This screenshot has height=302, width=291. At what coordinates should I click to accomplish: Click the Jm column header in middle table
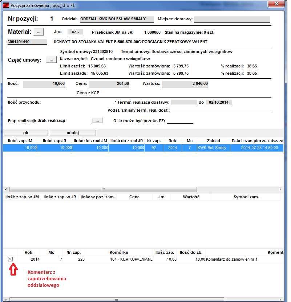point(162,197)
